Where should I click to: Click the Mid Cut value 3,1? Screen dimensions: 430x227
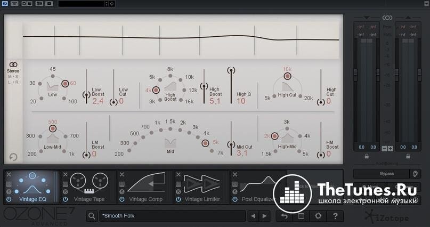point(242,153)
